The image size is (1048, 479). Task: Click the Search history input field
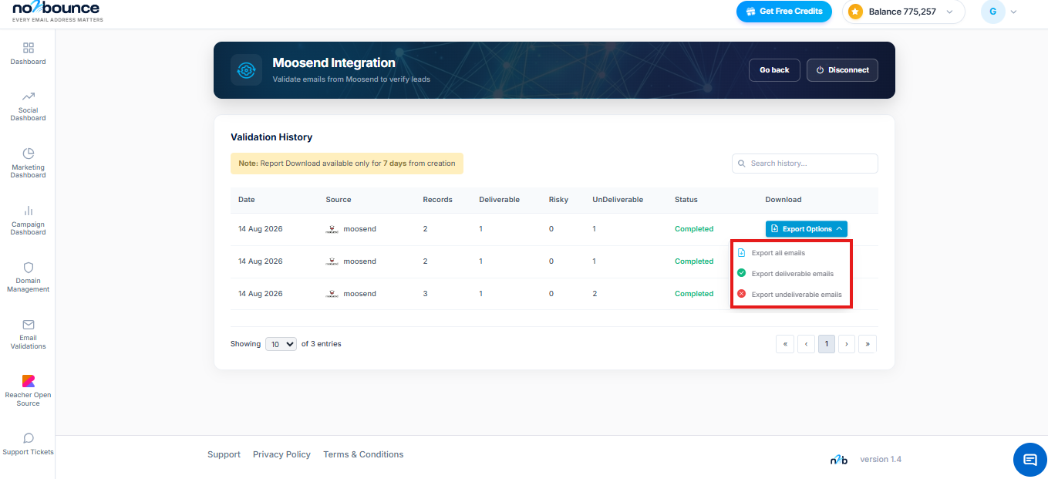[805, 164]
